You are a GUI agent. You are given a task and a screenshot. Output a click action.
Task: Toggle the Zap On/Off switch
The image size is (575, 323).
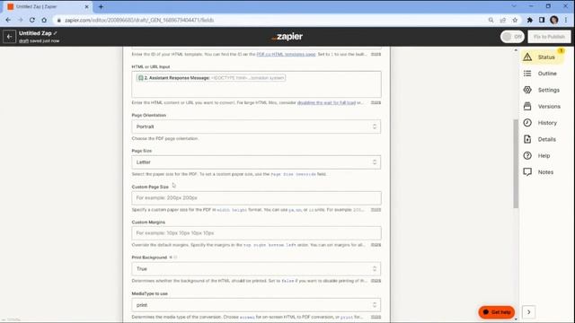[x=512, y=37]
